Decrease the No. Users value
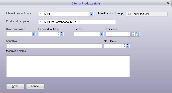Screen dimensions: 172x93 click(128, 47)
